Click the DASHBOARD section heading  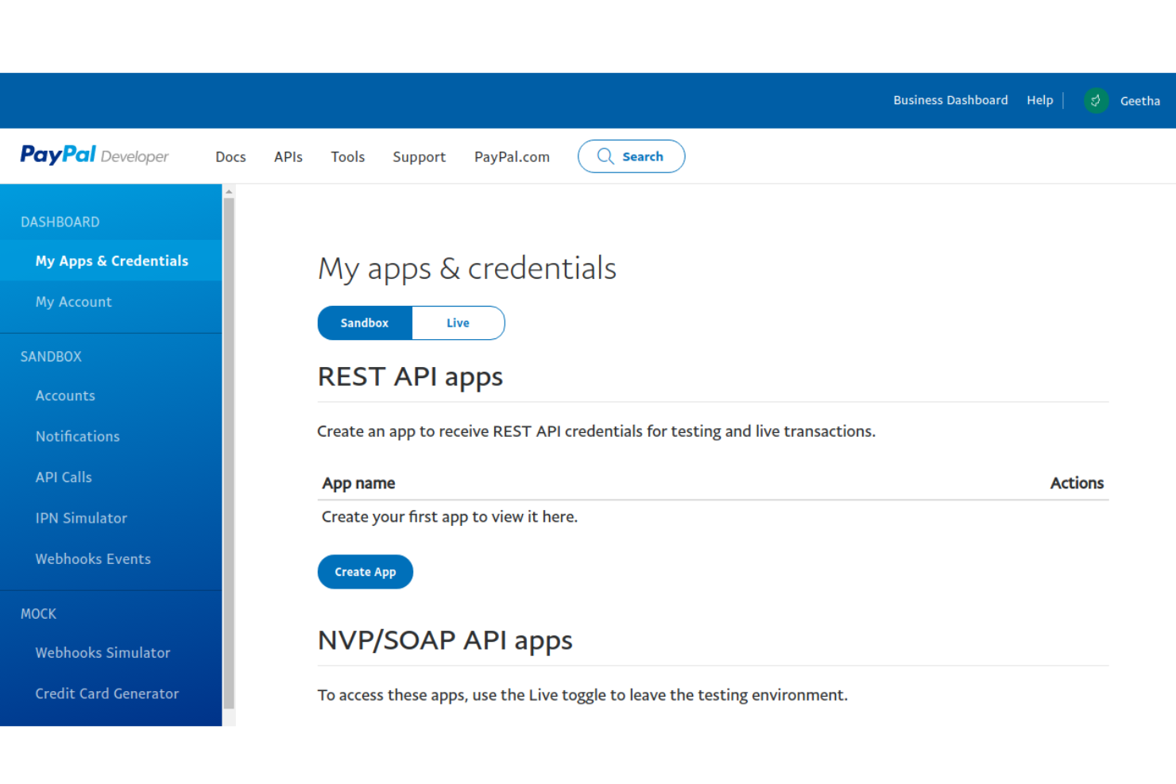pos(60,222)
